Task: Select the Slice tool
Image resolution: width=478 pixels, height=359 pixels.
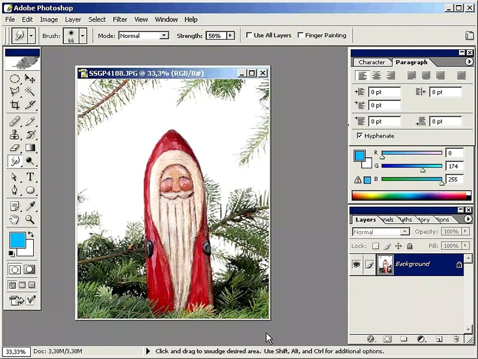Action: 30,105
